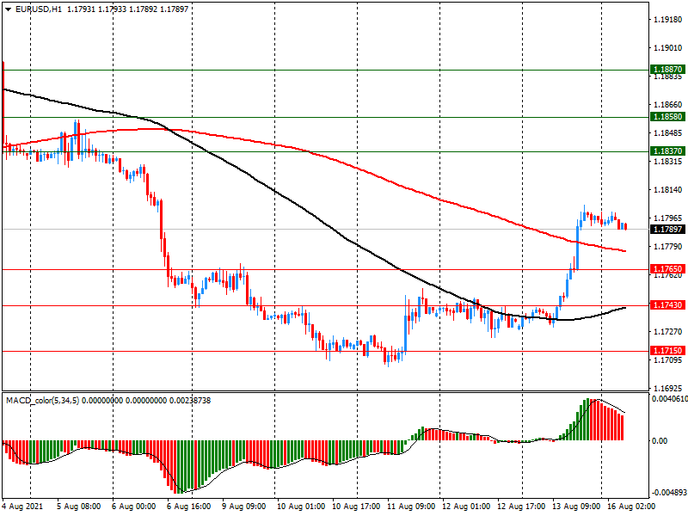Click the 1.19010 price scale value
This screenshot has height=516, width=688.
point(668,48)
